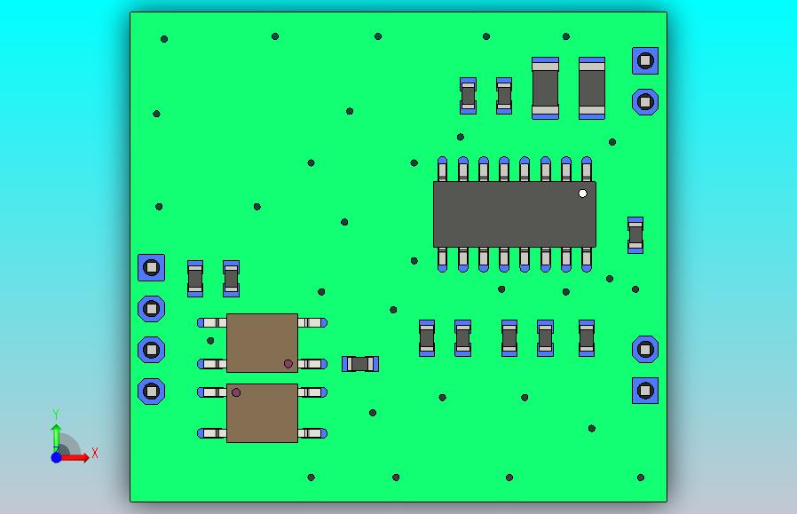The height and width of the screenshot is (514, 797).
Task: Select bottom octagonal pad of left header
Action: (152, 391)
